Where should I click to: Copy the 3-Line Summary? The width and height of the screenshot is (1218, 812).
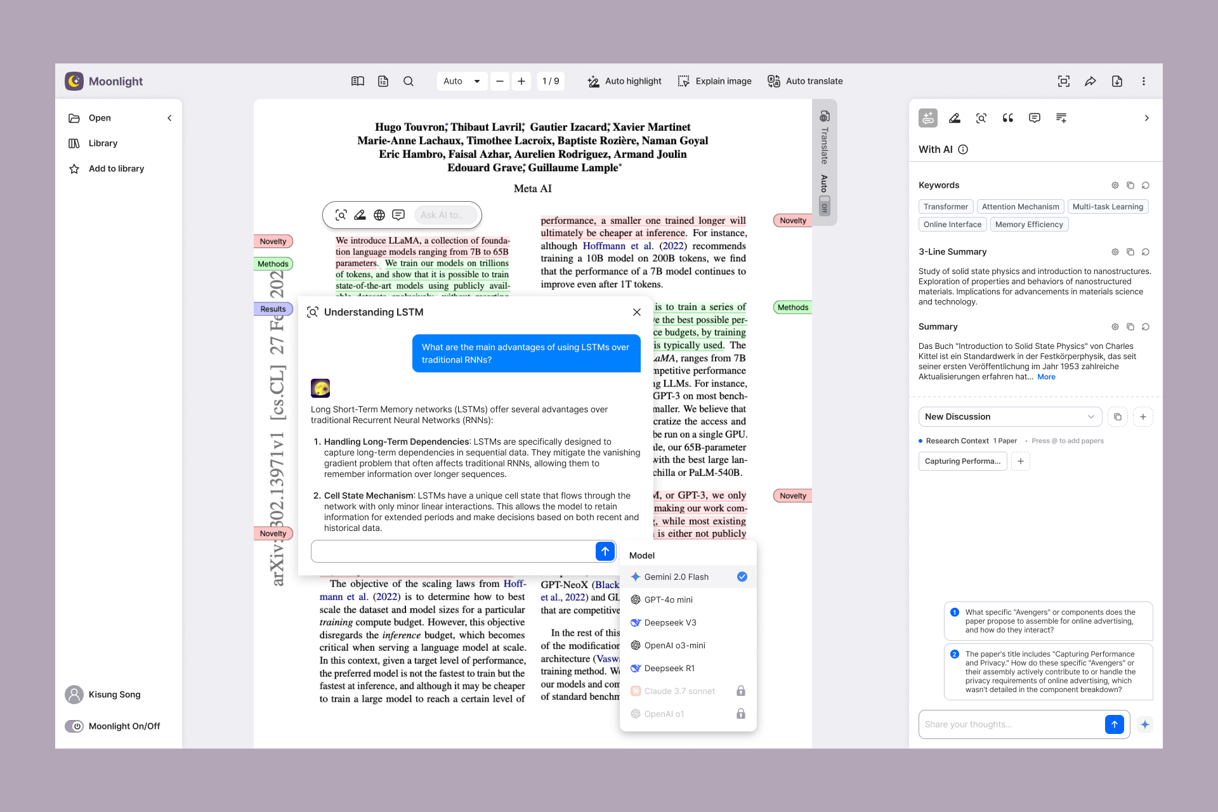tap(1130, 252)
